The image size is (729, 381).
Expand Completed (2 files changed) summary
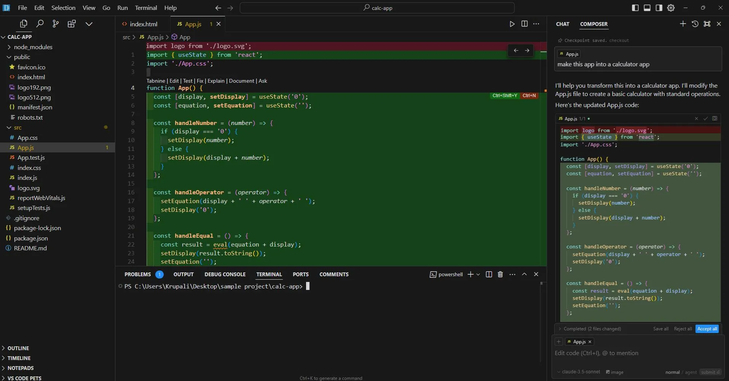coord(590,329)
